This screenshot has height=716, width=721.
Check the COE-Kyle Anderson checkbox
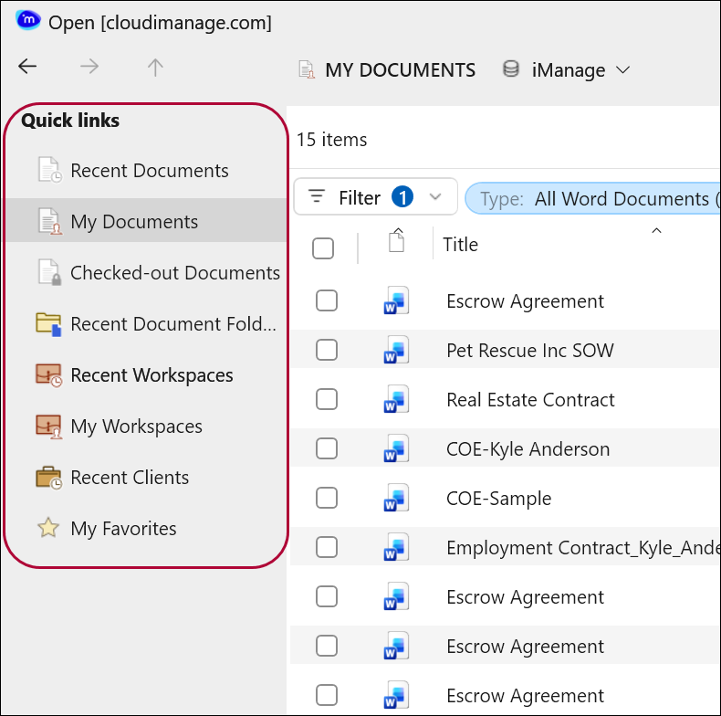click(x=327, y=448)
